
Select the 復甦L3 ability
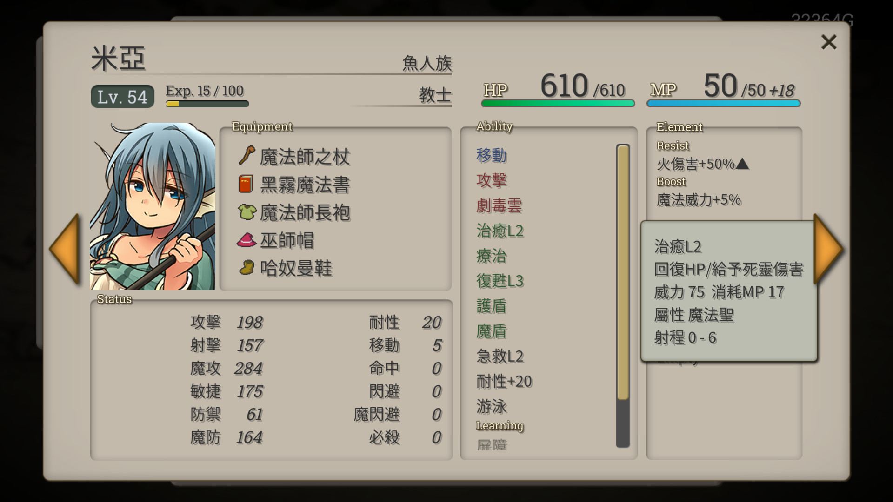[x=500, y=281]
